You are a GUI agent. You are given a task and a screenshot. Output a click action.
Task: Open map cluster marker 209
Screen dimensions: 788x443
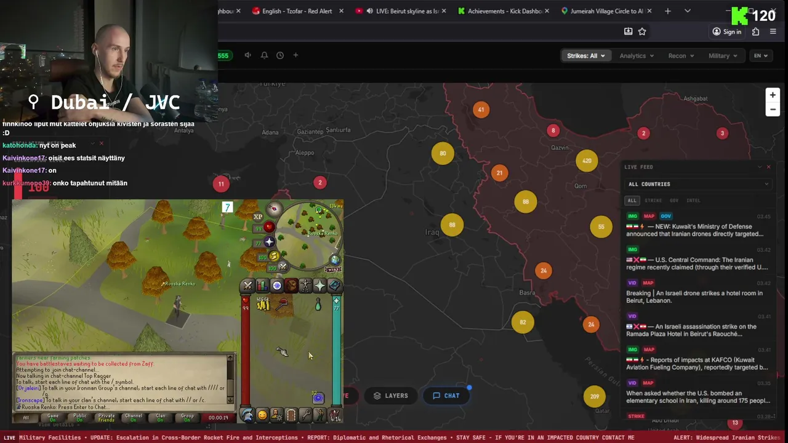click(594, 396)
